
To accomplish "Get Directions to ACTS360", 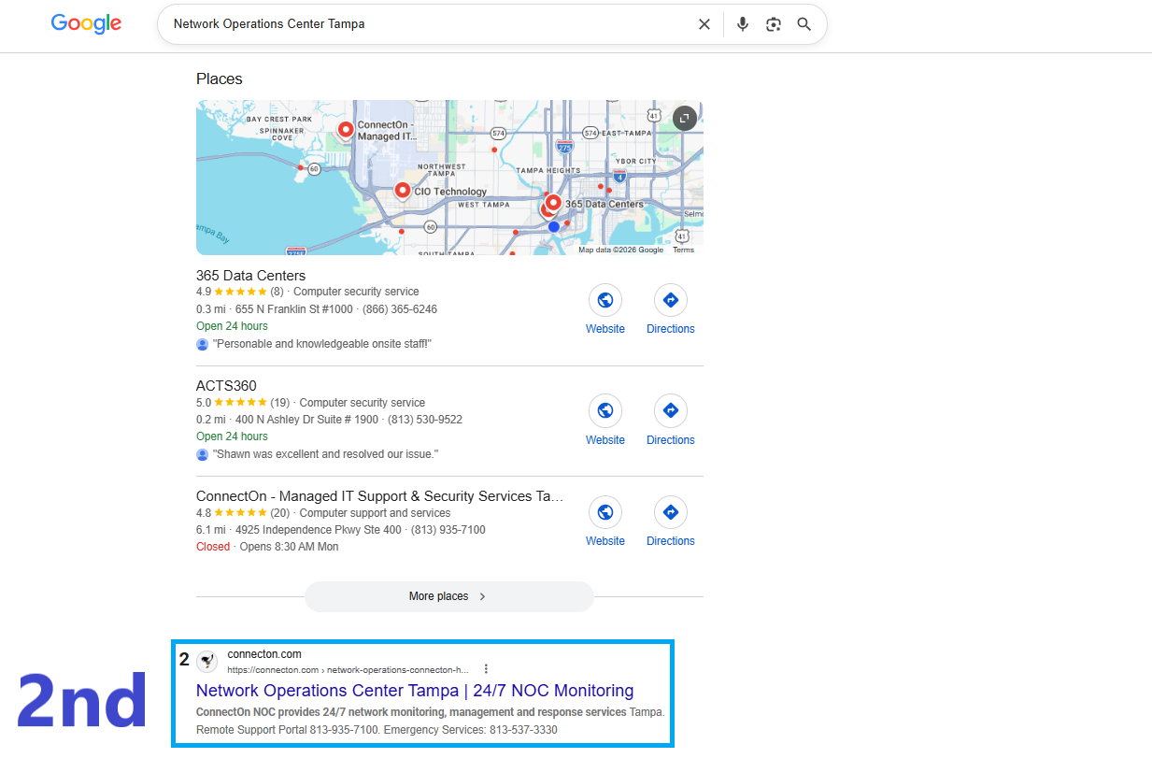I will pyautogui.click(x=671, y=421).
